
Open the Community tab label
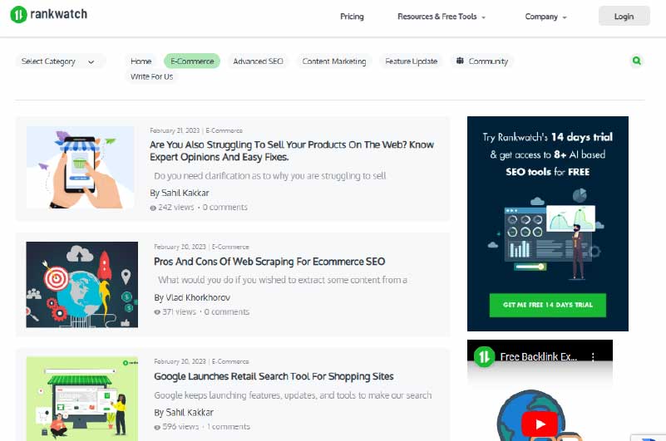coord(488,61)
